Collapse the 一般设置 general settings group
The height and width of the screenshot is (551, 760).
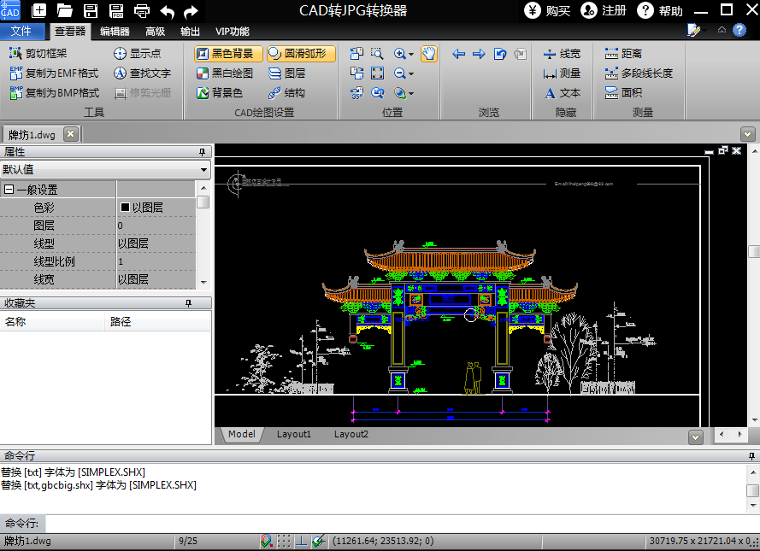click(x=9, y=190)
